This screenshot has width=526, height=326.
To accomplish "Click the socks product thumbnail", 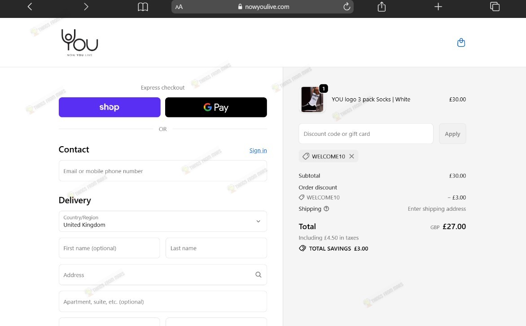I will coord(312,100).
